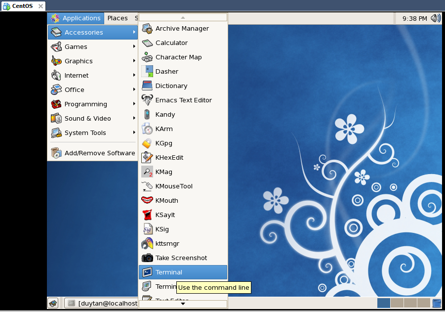
Task: Click the Dictionary book icon
Action: (x=147, y=86)
